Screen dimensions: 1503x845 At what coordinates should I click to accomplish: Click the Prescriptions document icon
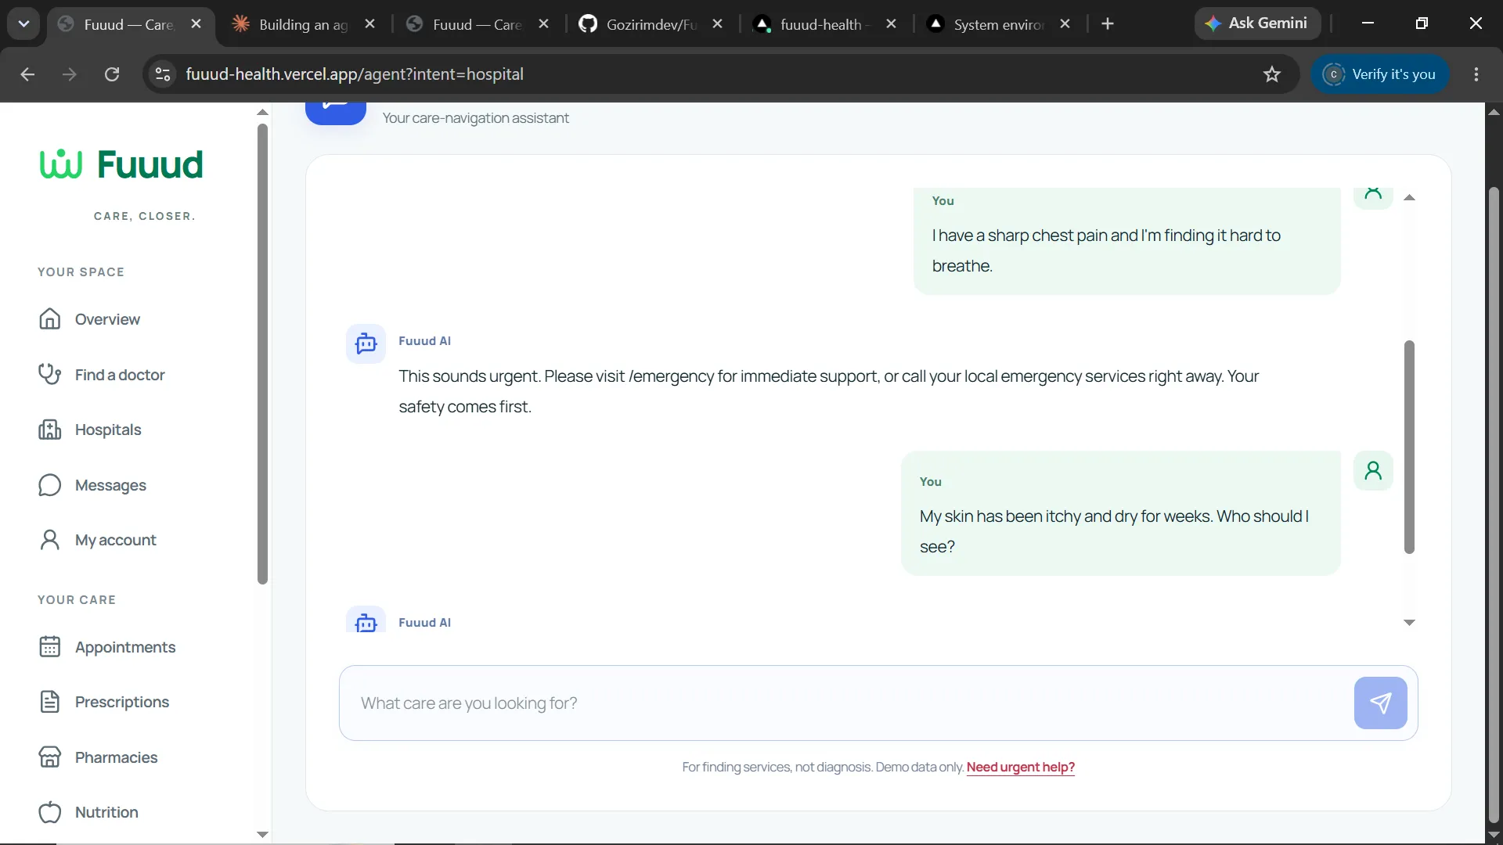tap(49, 702)
